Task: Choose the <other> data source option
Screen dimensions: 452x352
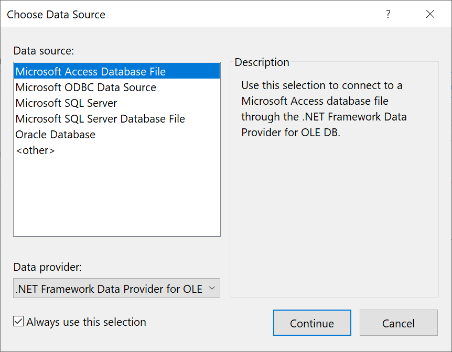Action: (x=117, y=150)
